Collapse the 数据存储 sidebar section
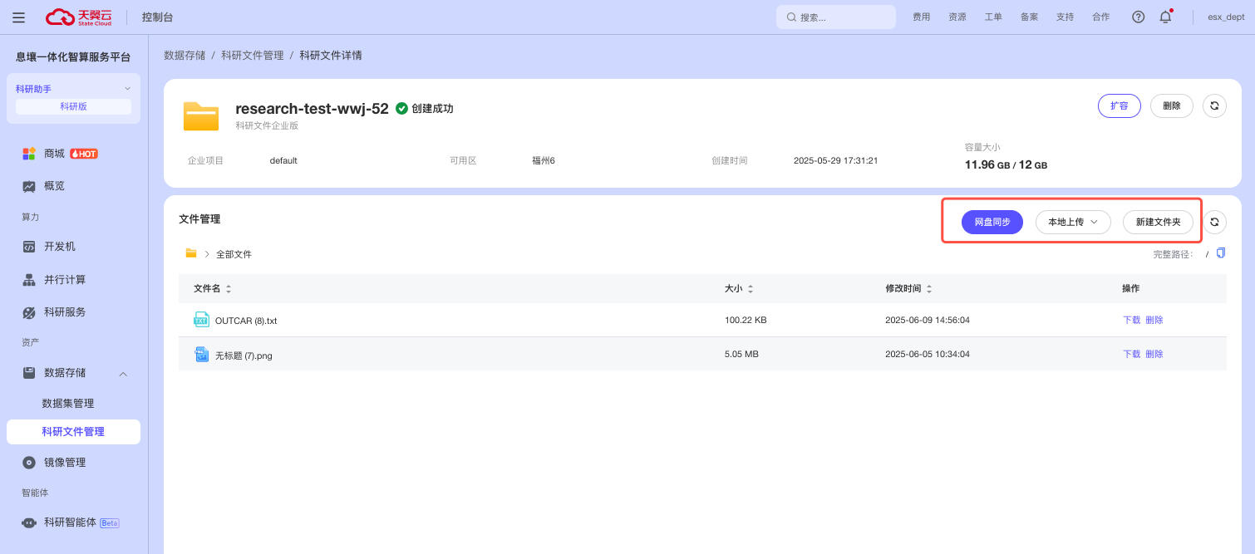 click(123, 374)
